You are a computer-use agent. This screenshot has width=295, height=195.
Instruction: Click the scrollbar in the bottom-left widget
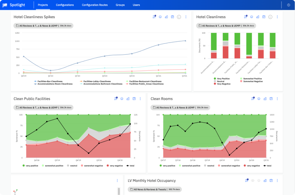tap(118, 191)
